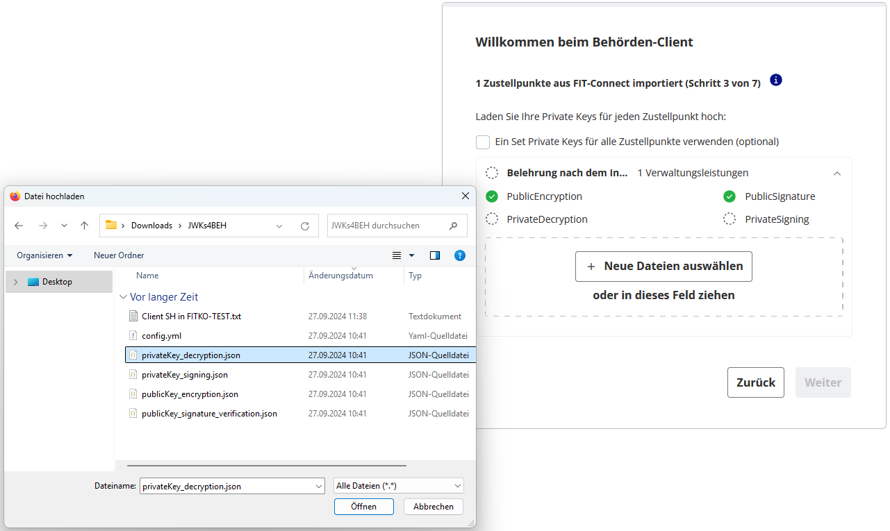Go up one folder level arrow

tap(84, 226)
